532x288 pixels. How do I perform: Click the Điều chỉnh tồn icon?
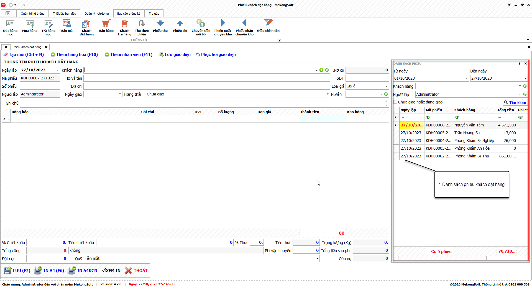click(268, 27)
